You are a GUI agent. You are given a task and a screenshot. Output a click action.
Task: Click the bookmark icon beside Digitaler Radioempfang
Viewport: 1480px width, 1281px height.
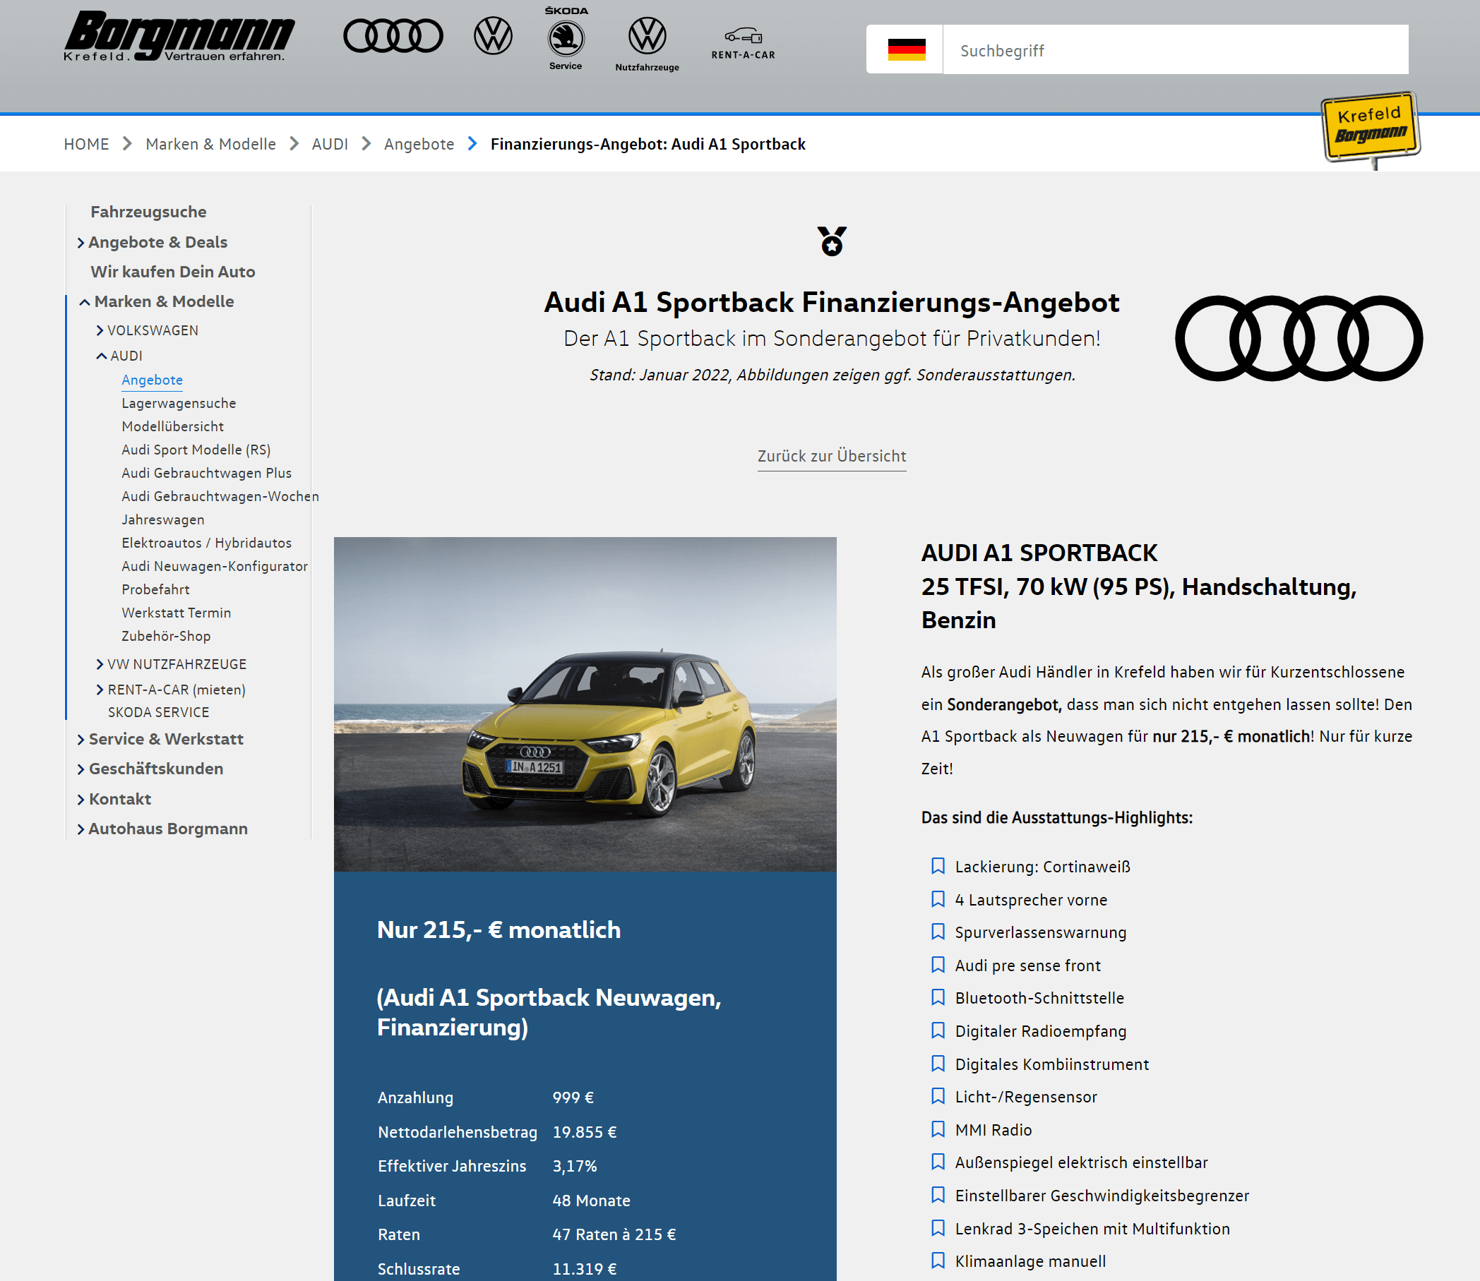tap(938, 1031)
